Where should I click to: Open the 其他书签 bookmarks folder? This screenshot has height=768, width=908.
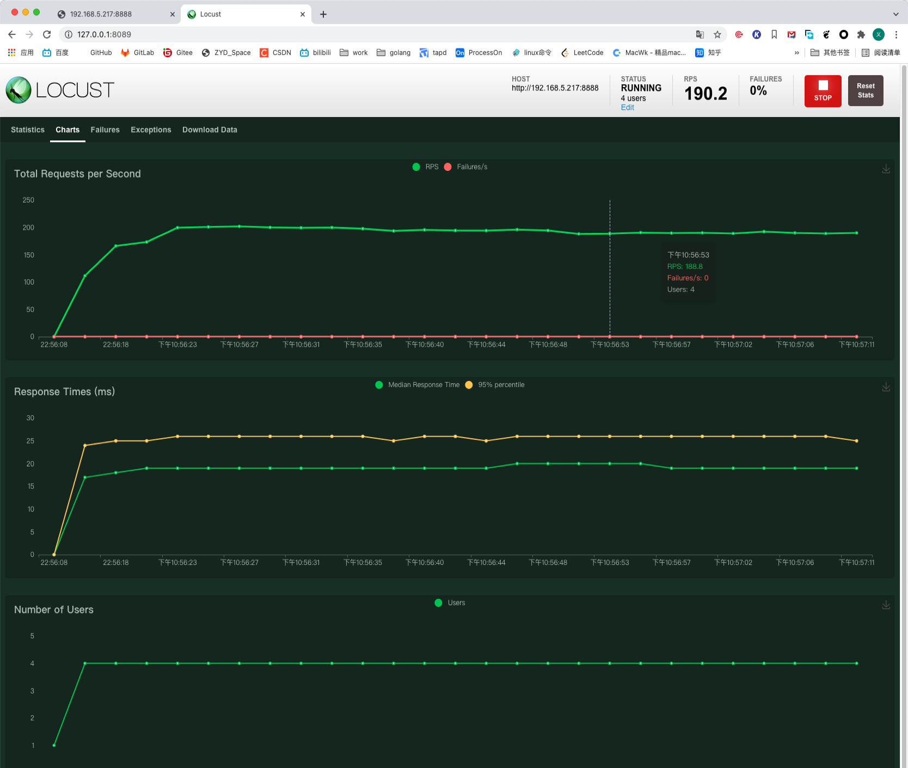tap(830, 53)
